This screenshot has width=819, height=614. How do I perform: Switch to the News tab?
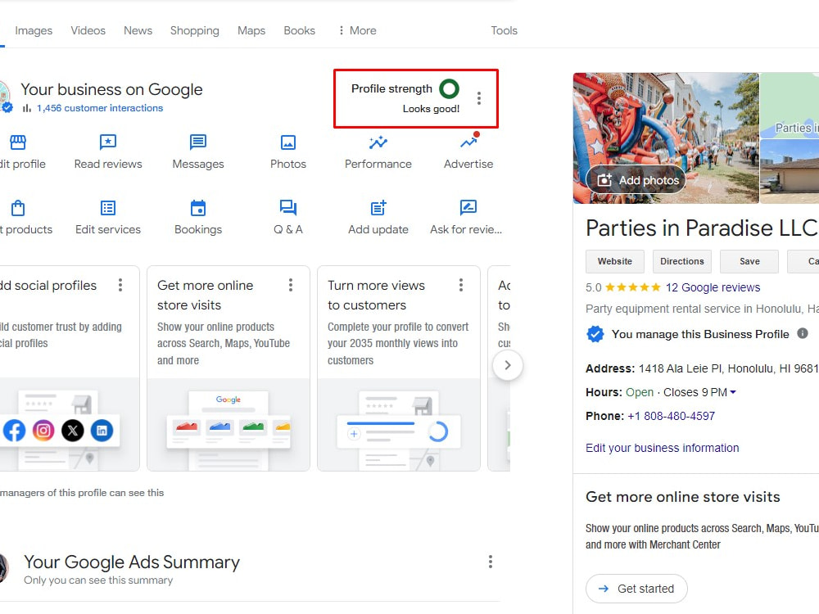(138, 30)
